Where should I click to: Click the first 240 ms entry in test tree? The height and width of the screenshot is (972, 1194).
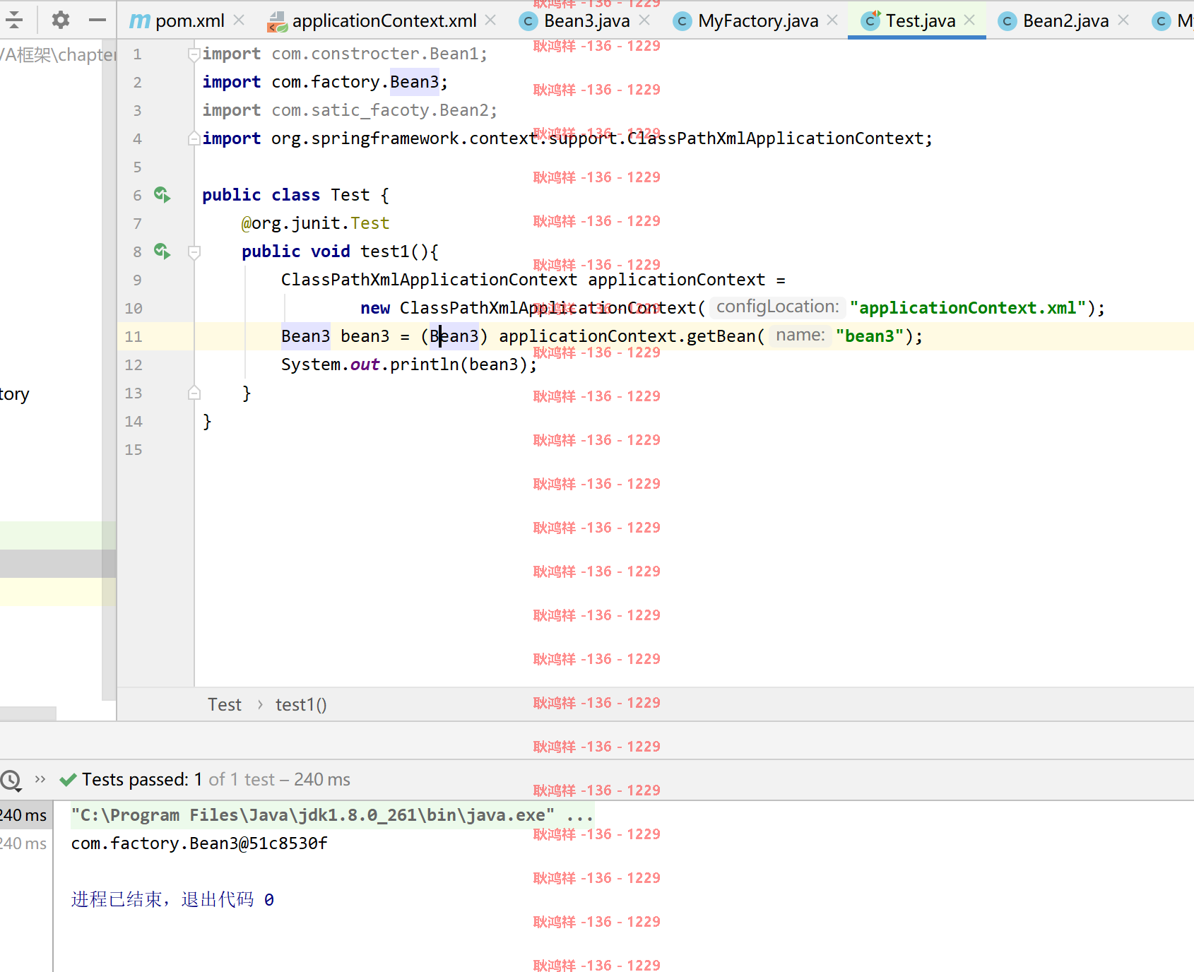point(23,815)
